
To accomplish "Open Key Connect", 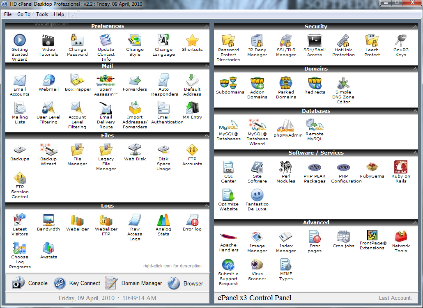I will point(77,283).
